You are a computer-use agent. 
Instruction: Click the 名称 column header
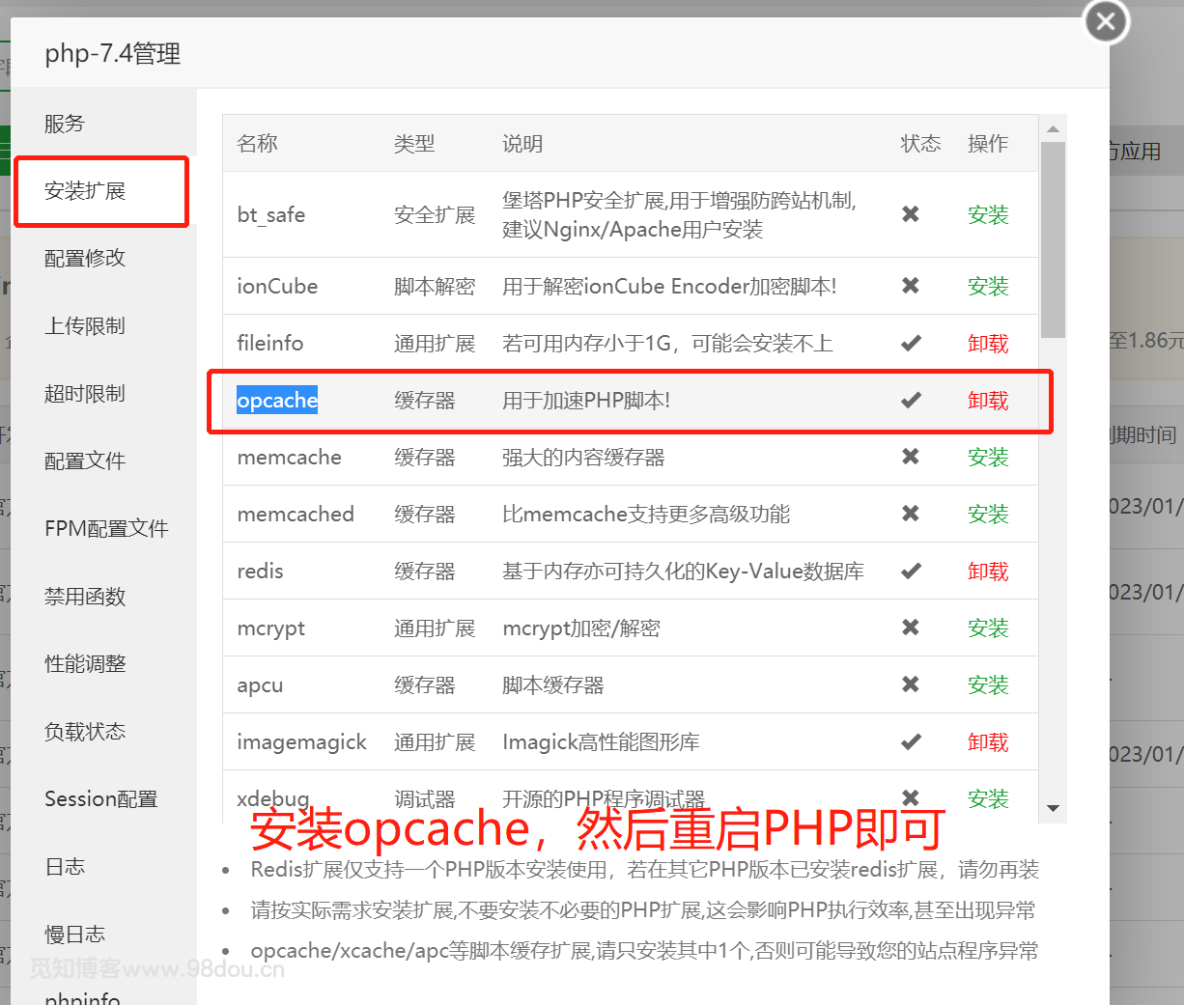(x=257, y=144)
